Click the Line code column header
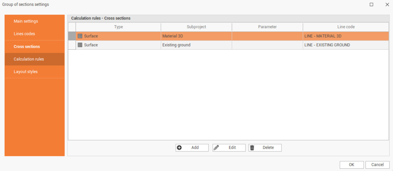393x171 pixels. click(x=346, y=27)
